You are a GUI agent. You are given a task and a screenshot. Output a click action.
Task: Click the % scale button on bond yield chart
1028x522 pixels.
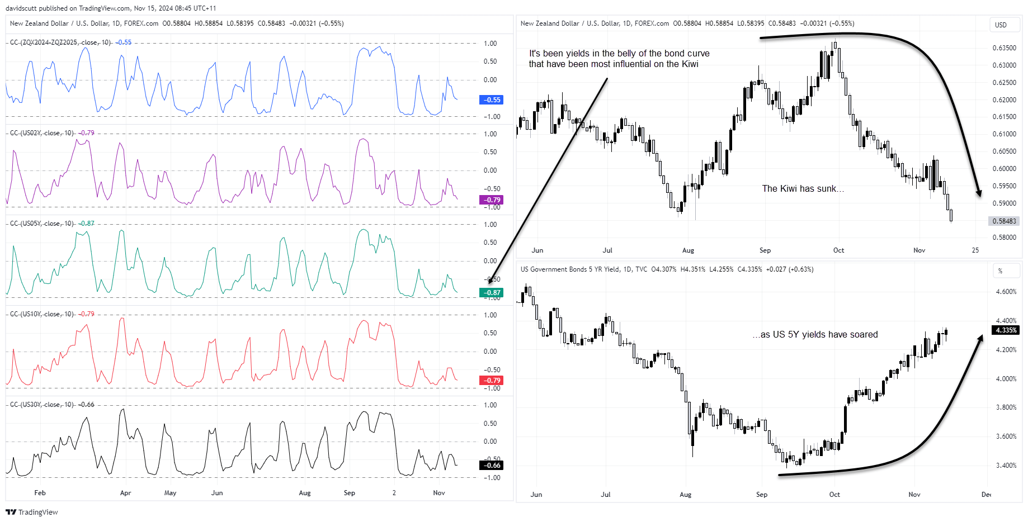point(1005,271)
